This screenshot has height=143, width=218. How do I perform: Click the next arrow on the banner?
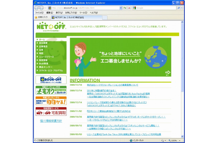pyautogui.click(x=168, y=72)
